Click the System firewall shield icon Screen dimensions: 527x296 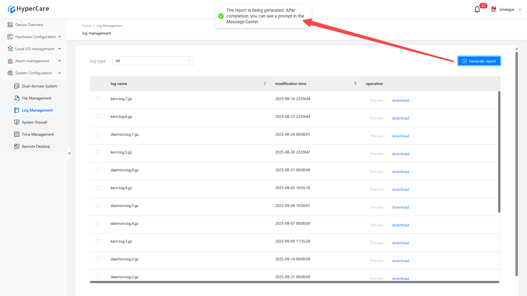(x=17, y=122)
